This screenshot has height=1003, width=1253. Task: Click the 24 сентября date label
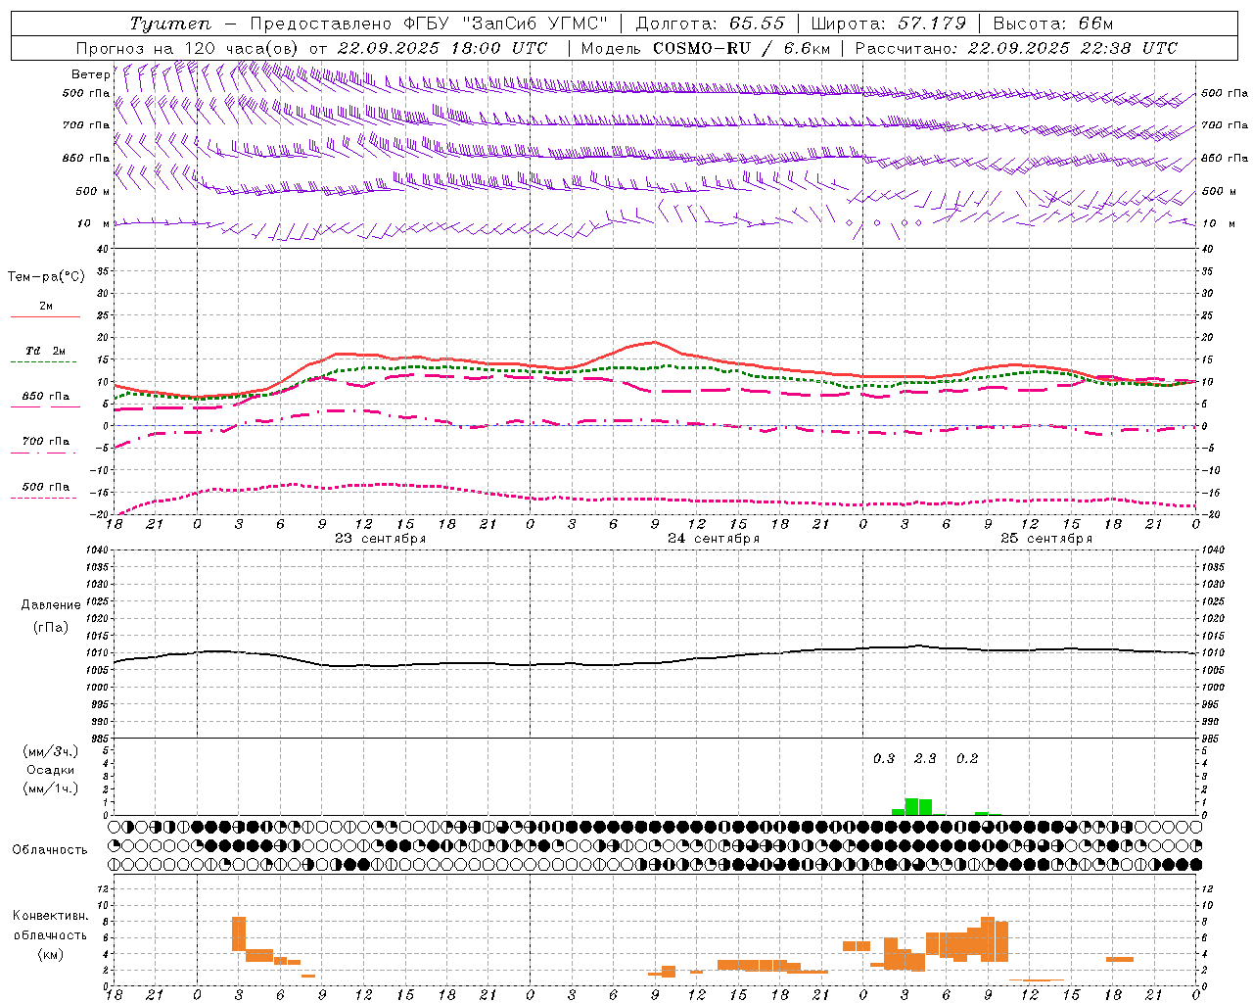click(714, 538)
